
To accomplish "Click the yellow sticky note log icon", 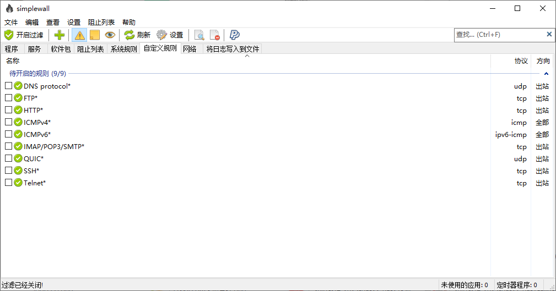I will pos(95,35).
